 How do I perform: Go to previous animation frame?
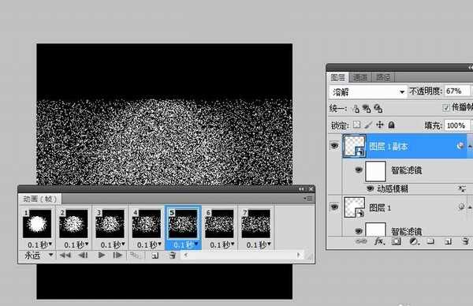(83, 256)
